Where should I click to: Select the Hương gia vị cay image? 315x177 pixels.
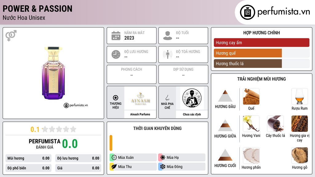point(300,124)
